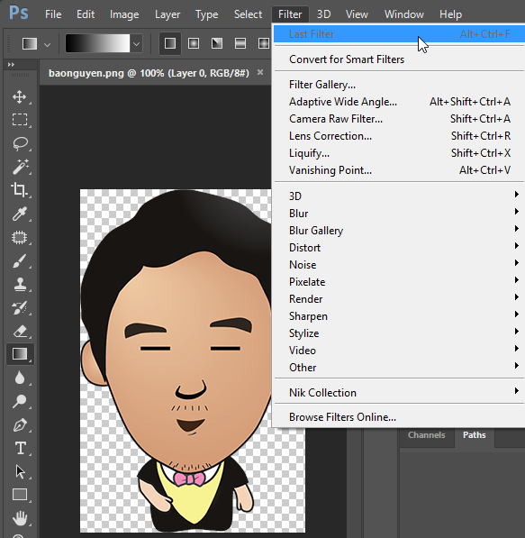The image size is (525, 538).
Task: Switch to Radial Gradient mode
Action: coord(194,43)
